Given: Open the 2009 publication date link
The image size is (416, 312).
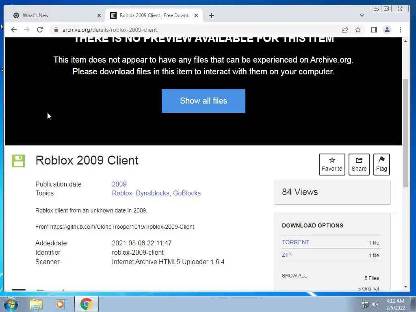Looking at the screenshot, I should [119, 184].
